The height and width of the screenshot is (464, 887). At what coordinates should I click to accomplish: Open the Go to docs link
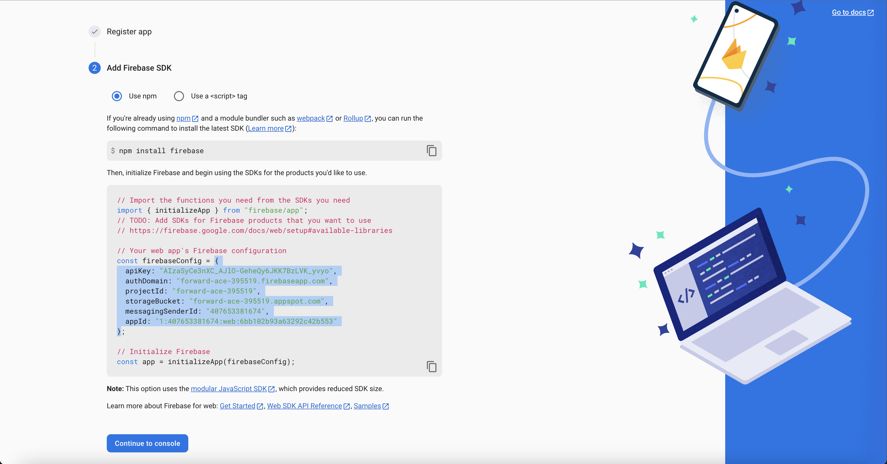point(848,12)
